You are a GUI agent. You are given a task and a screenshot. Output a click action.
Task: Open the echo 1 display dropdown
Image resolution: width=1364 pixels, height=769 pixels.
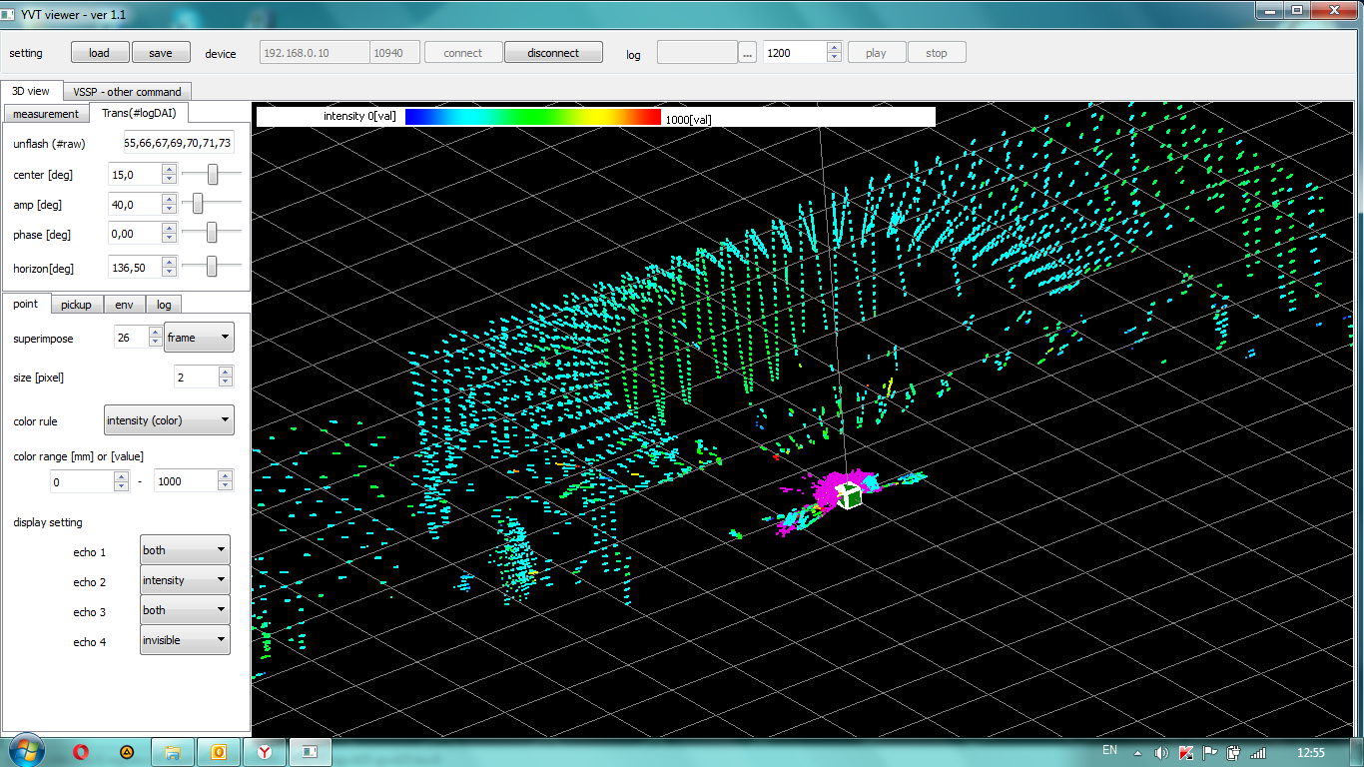185,550
